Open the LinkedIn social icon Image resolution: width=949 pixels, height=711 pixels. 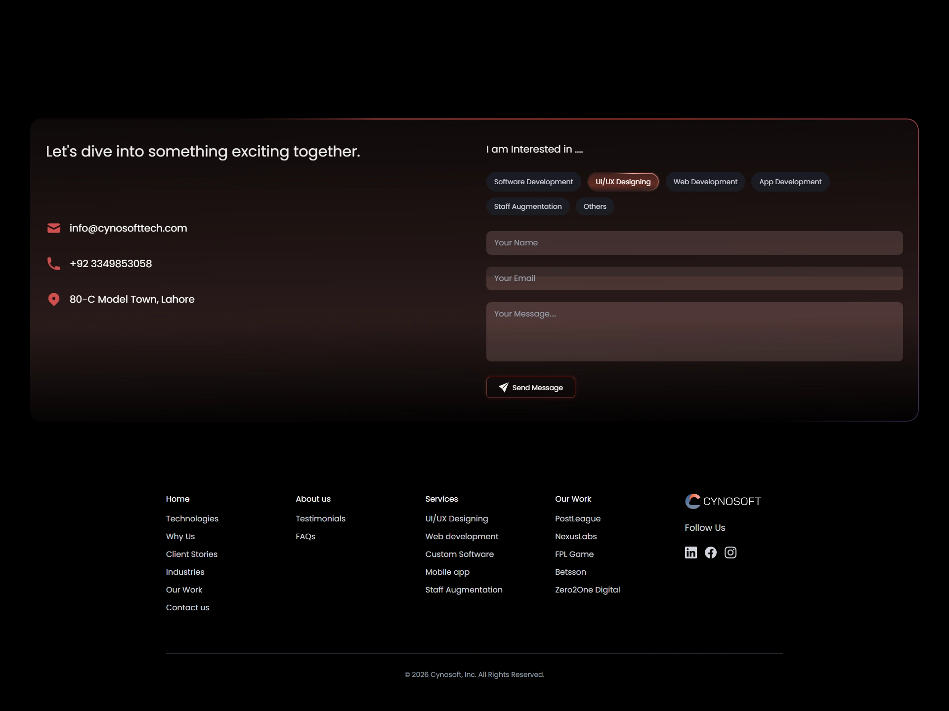pyautogui.click(x=690, y=553)
